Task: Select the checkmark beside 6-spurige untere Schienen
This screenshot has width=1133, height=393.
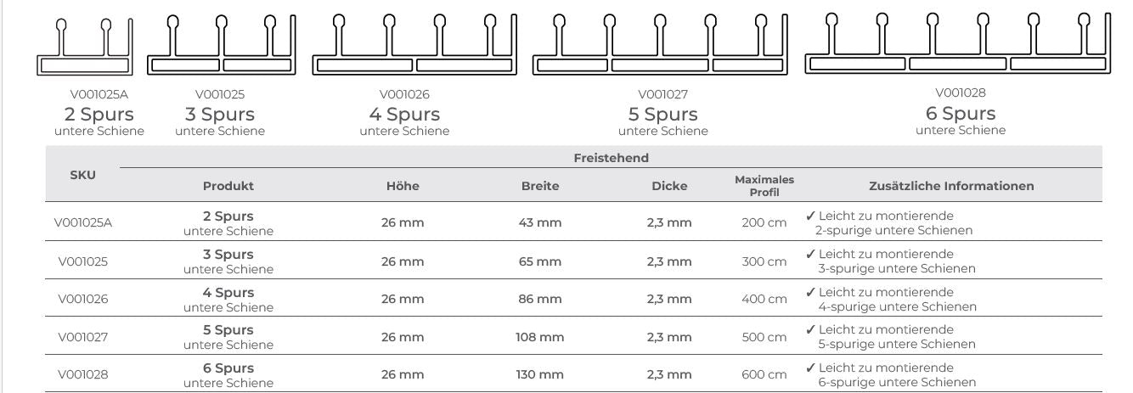Action: (811, 368)
